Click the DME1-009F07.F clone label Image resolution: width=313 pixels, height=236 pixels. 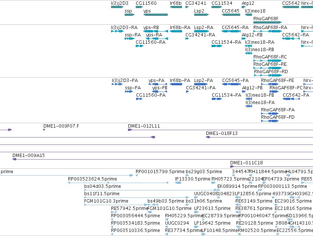point(61,126)
